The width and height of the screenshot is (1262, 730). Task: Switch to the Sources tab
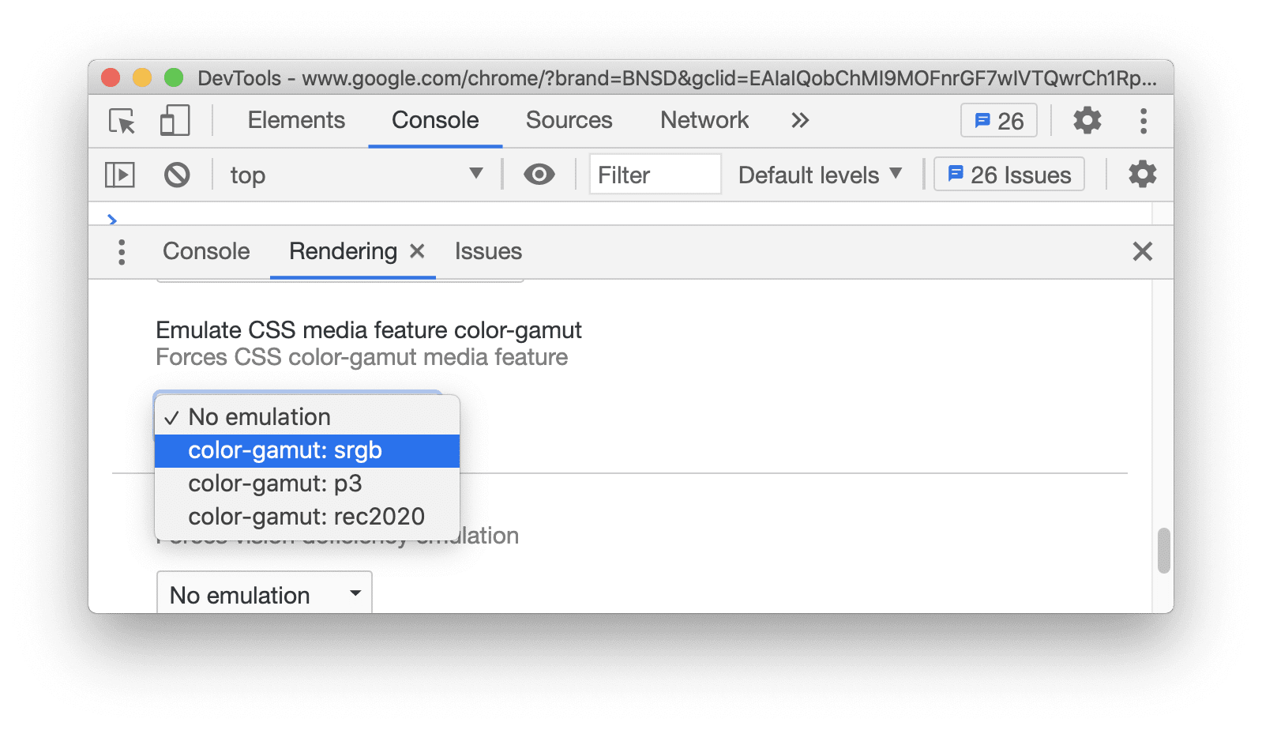click(568, 120)
